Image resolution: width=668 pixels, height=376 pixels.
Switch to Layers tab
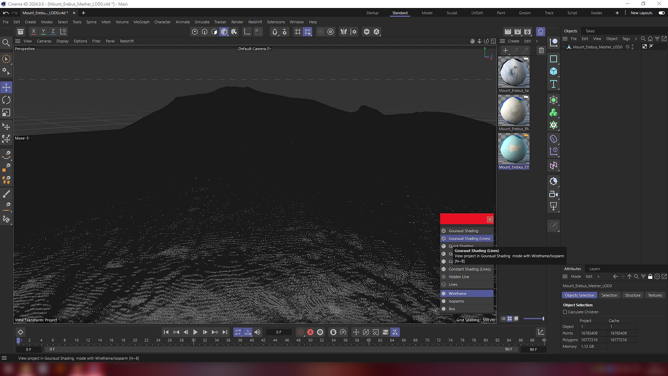coord(594,269)
